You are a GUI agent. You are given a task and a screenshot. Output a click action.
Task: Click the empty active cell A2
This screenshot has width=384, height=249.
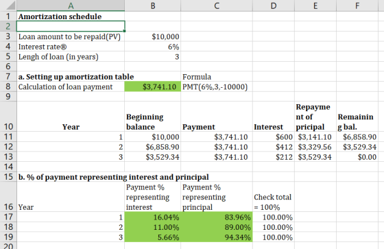(71, 26)
